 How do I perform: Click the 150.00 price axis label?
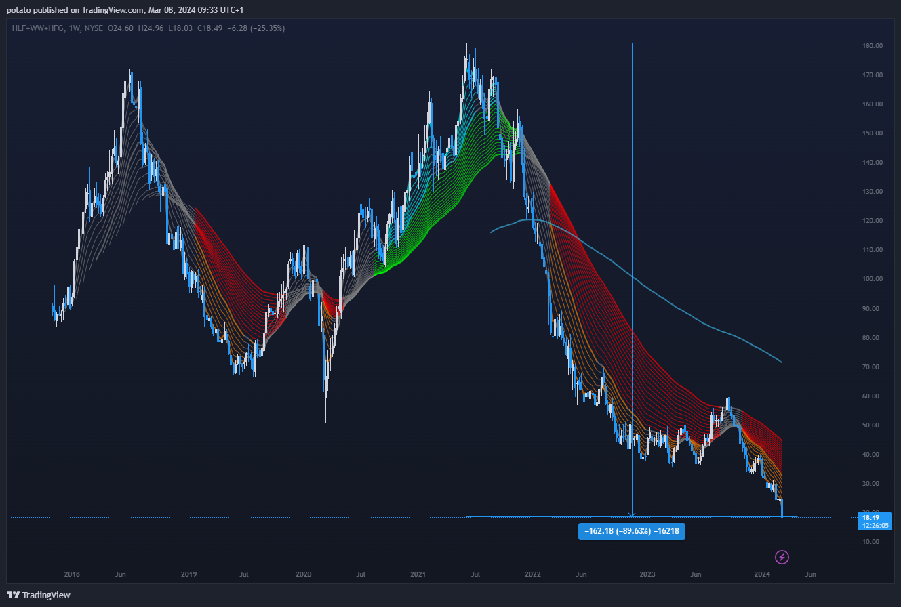[873, 133]
